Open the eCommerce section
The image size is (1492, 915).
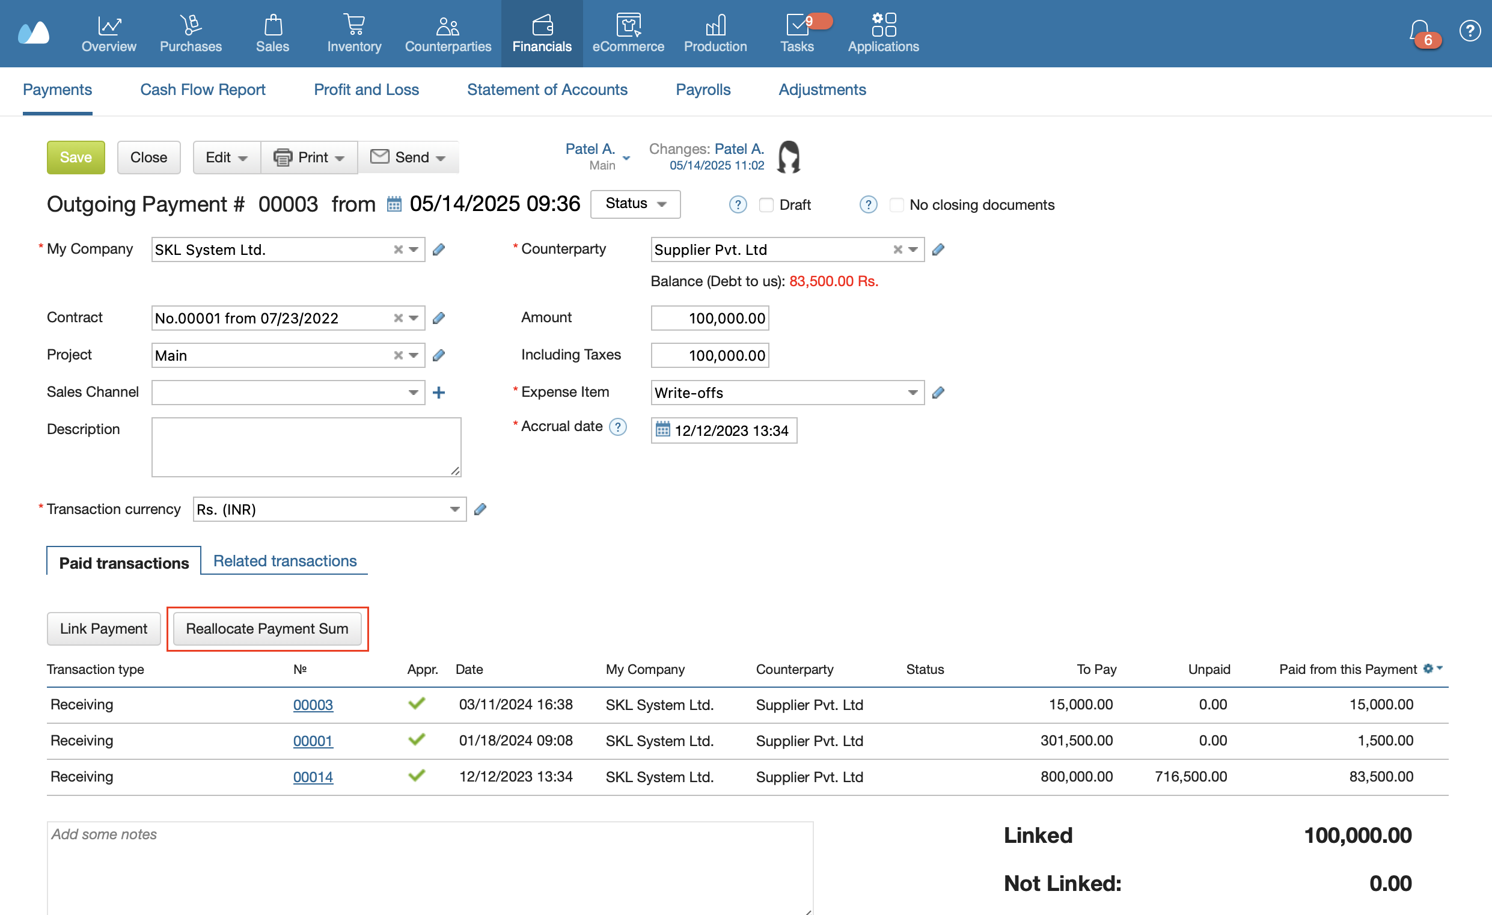pyautogui.click(x=628, y=33)
